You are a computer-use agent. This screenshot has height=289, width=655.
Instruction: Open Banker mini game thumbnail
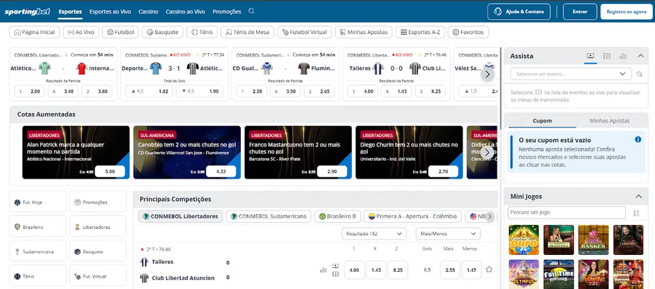pyautogui.click(x=593, y=240)
